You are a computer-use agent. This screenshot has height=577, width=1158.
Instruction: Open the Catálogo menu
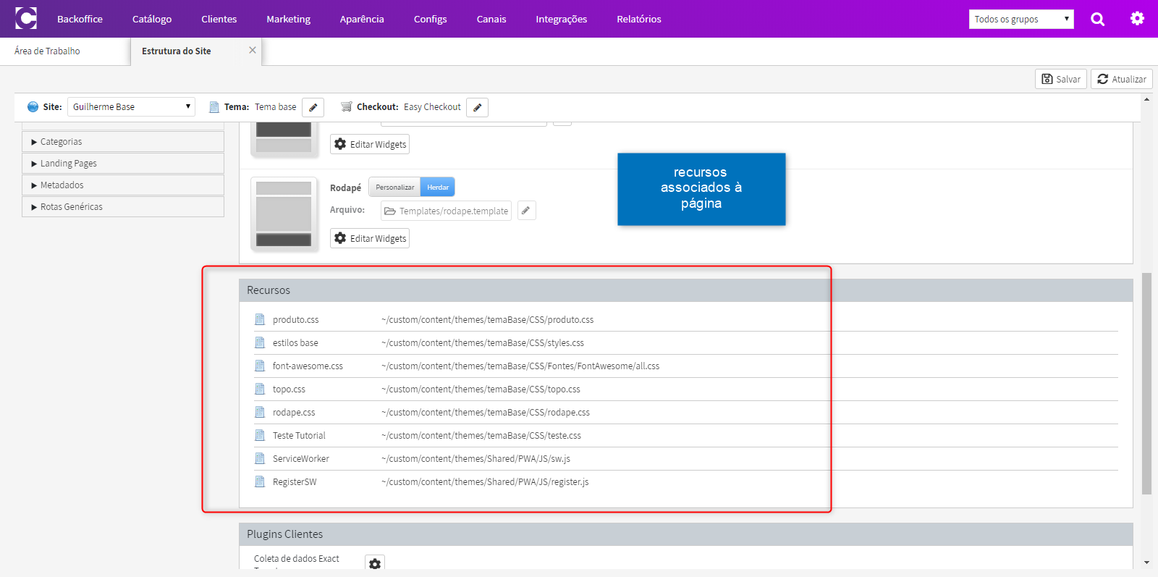(152, 19)
